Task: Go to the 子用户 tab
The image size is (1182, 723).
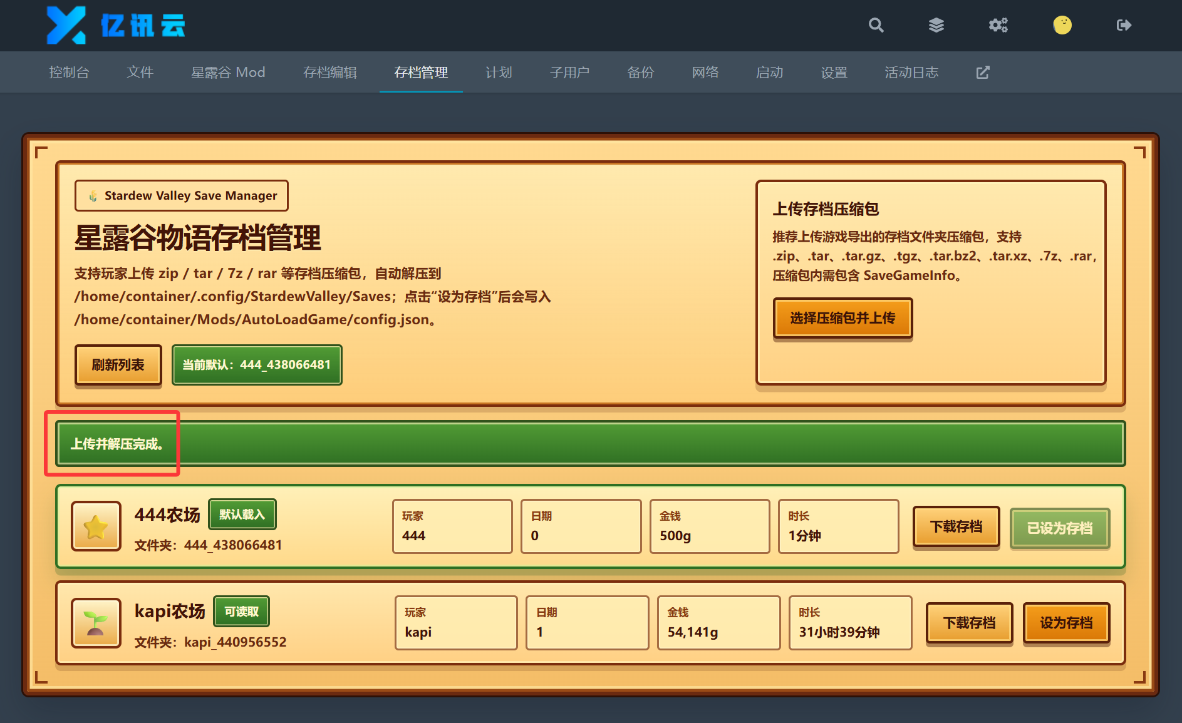Action: tap(569, 72)
